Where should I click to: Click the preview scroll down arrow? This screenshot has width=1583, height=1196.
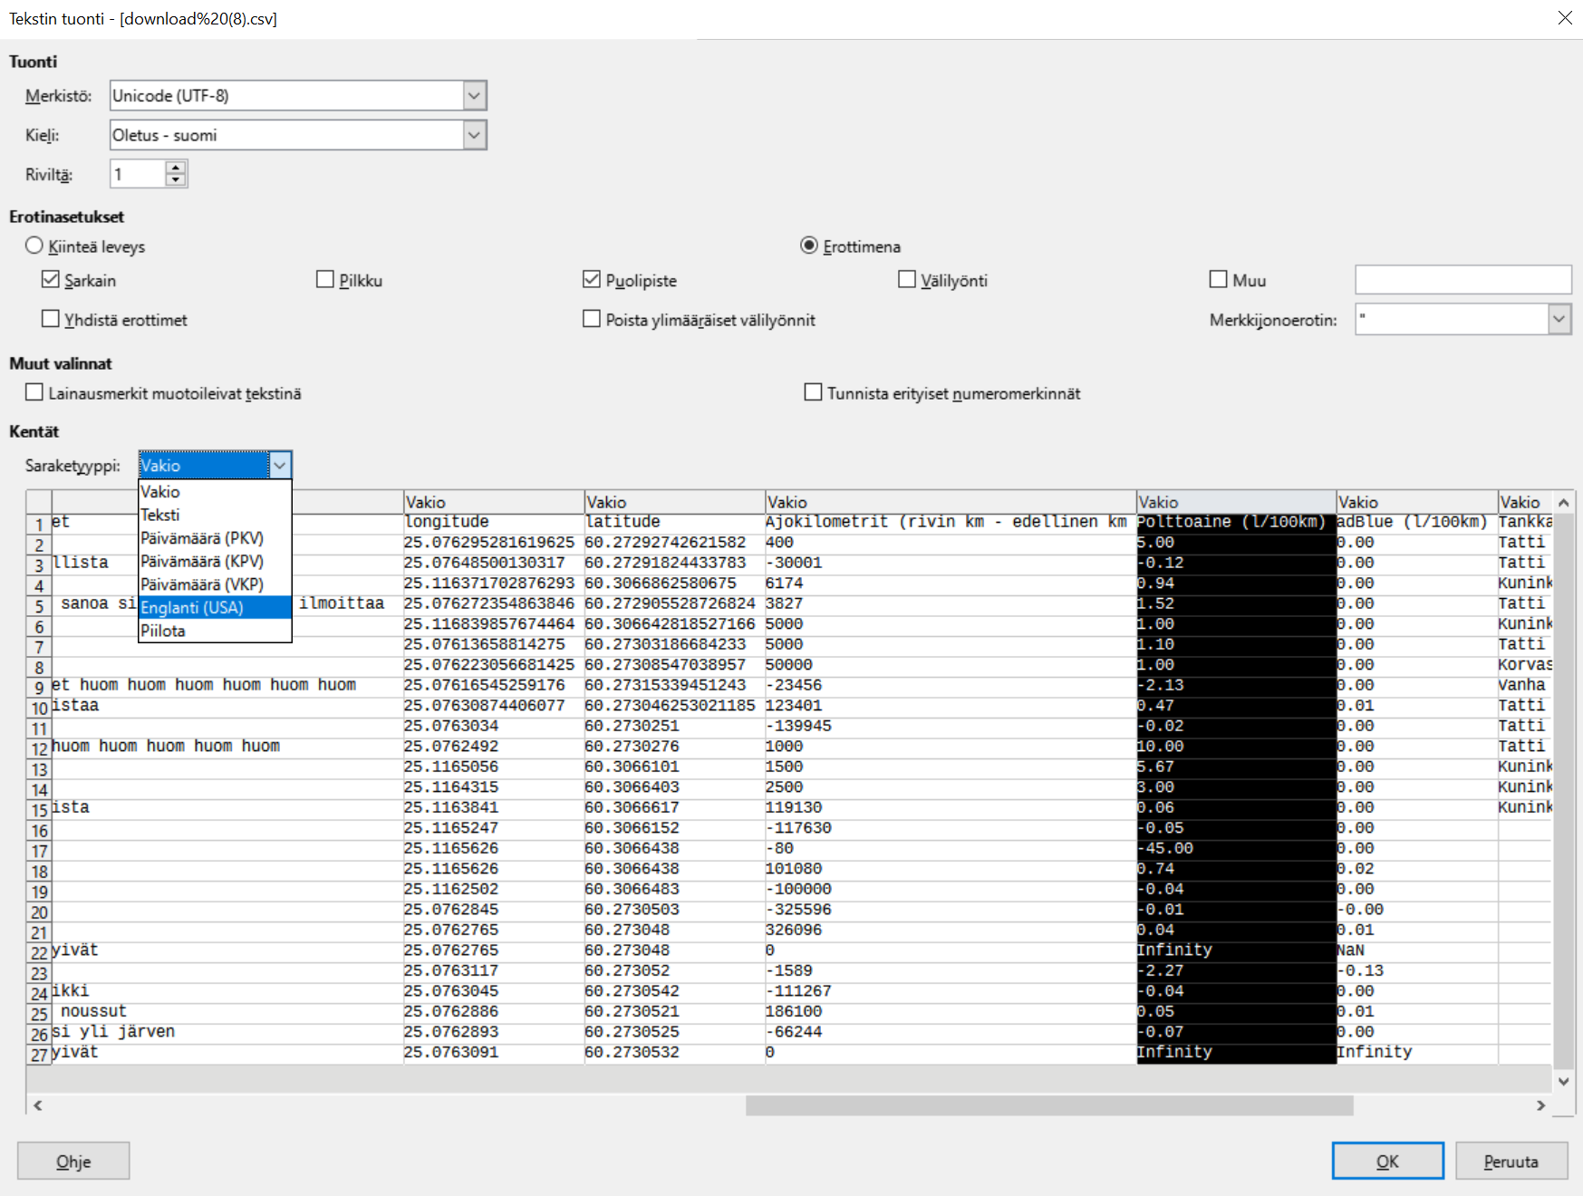[1563, 1081]
